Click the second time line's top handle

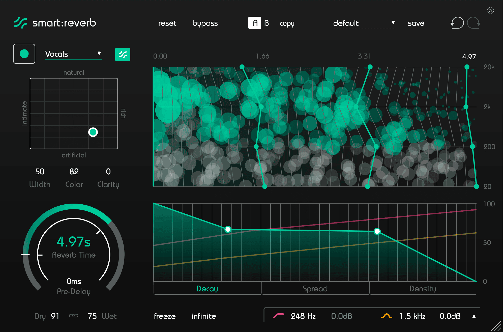click(x=370, y=67)
